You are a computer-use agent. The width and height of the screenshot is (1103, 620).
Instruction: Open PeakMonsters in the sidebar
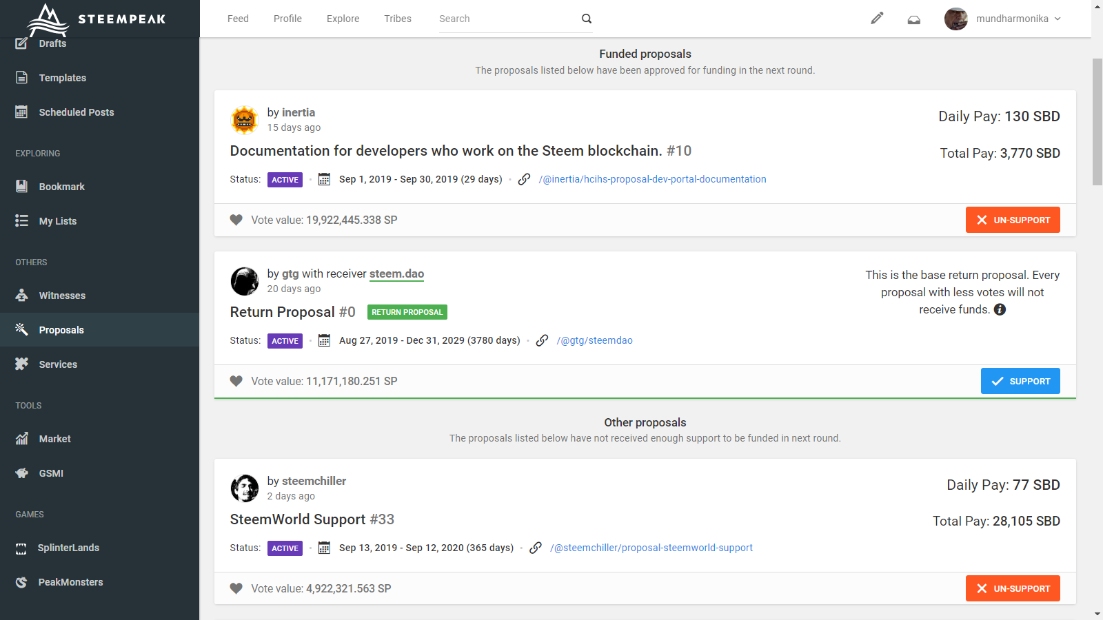pyautogui.click(x=70, y=582)
